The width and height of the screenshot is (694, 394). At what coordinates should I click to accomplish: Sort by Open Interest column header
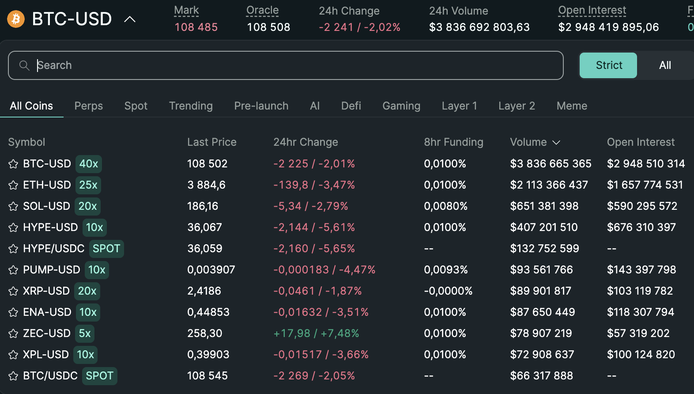tap(640, 142)
